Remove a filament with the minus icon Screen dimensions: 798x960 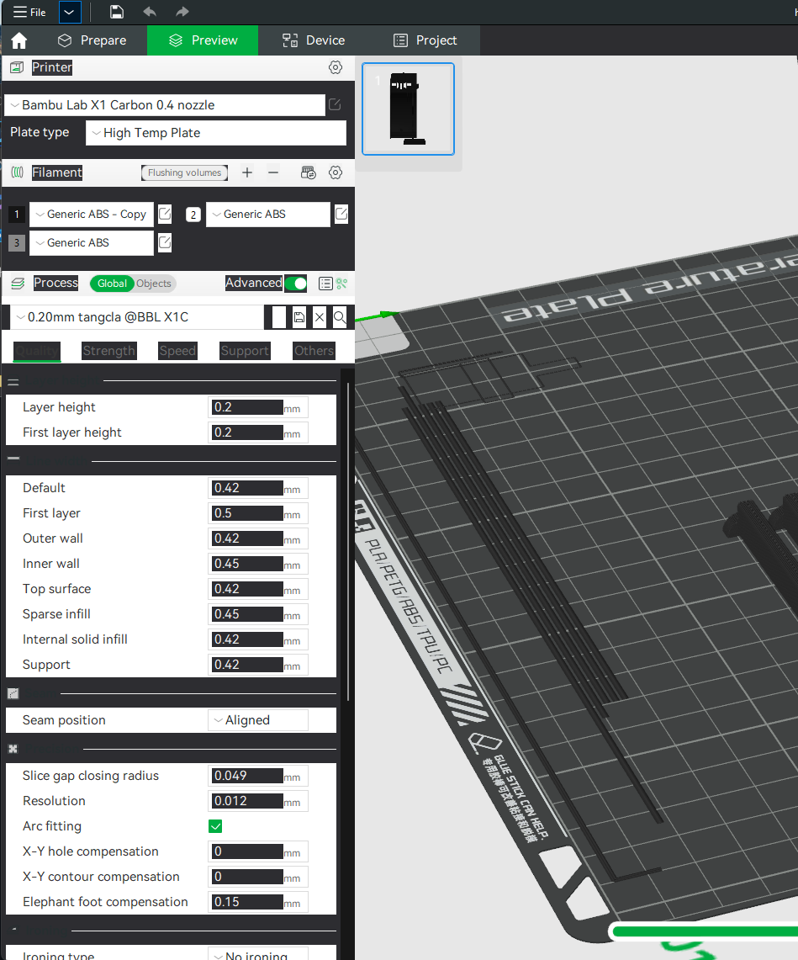point(272,172)
